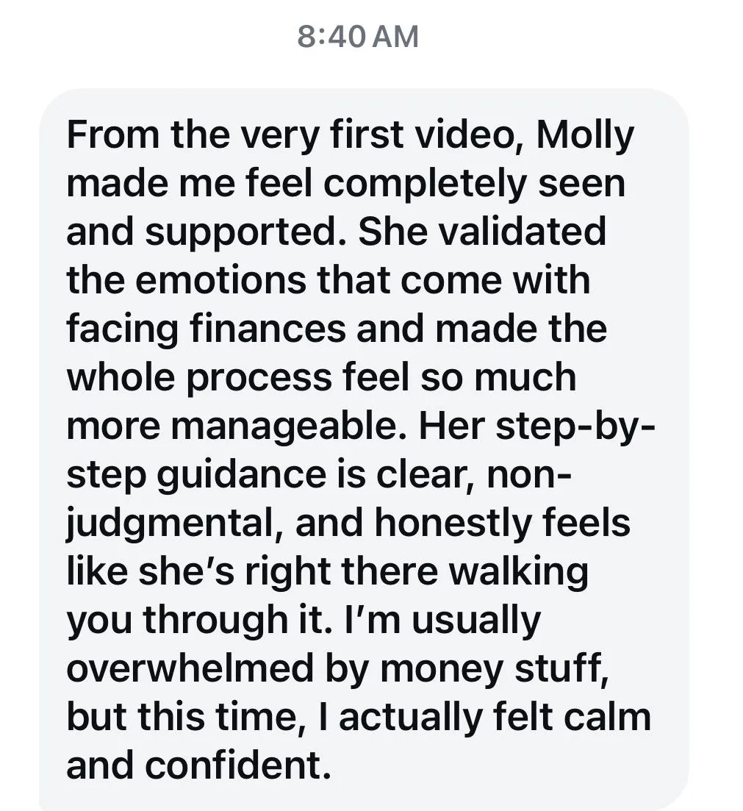Tap the 8:40 AM timestamp

point(358,37)
